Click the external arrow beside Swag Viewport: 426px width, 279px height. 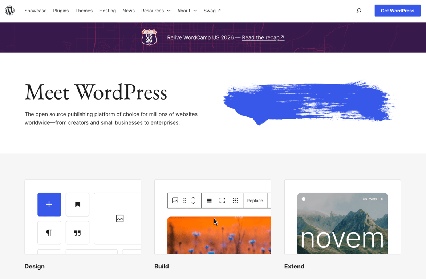(219, 10)
